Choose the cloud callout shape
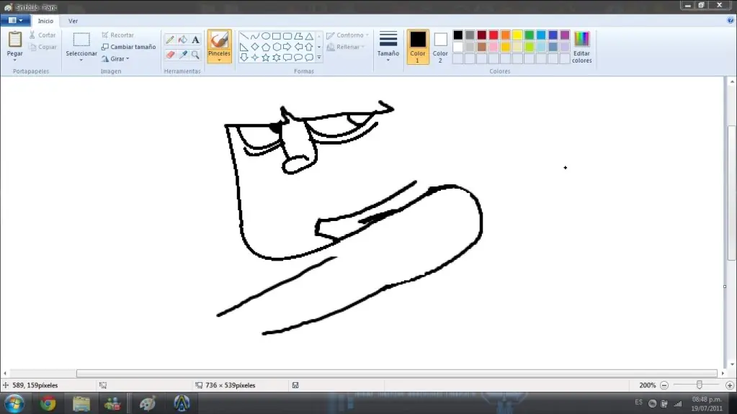Screen dimensions: 737x414 [309, 58]
